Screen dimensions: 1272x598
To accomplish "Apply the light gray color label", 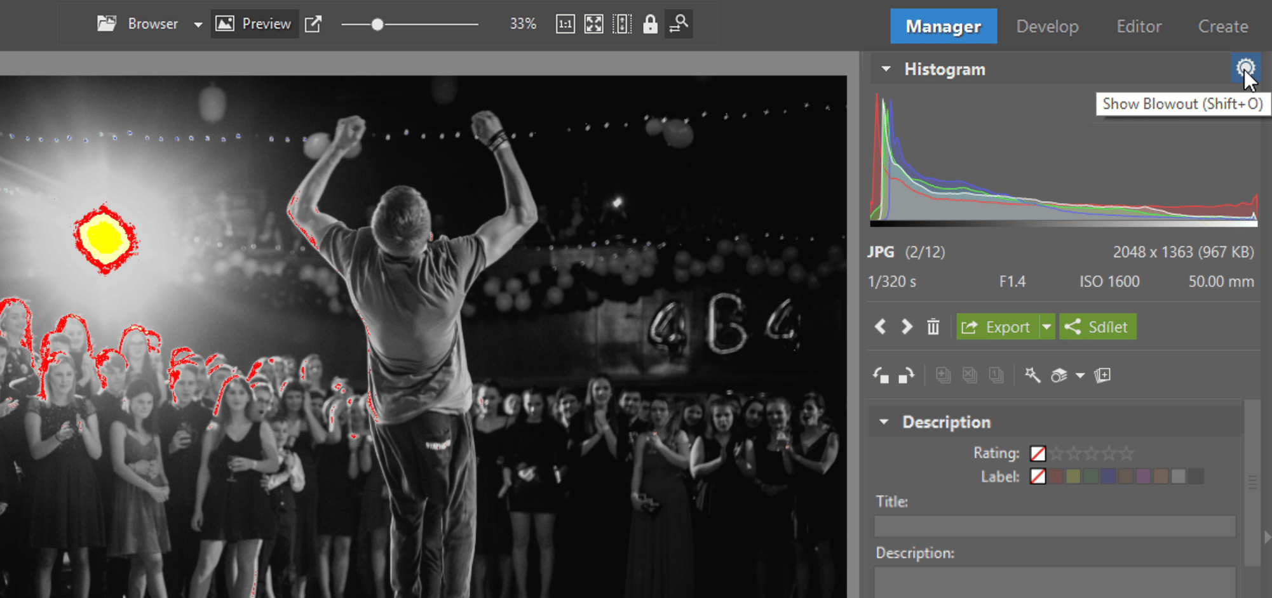I will (x=1179, y=476).
